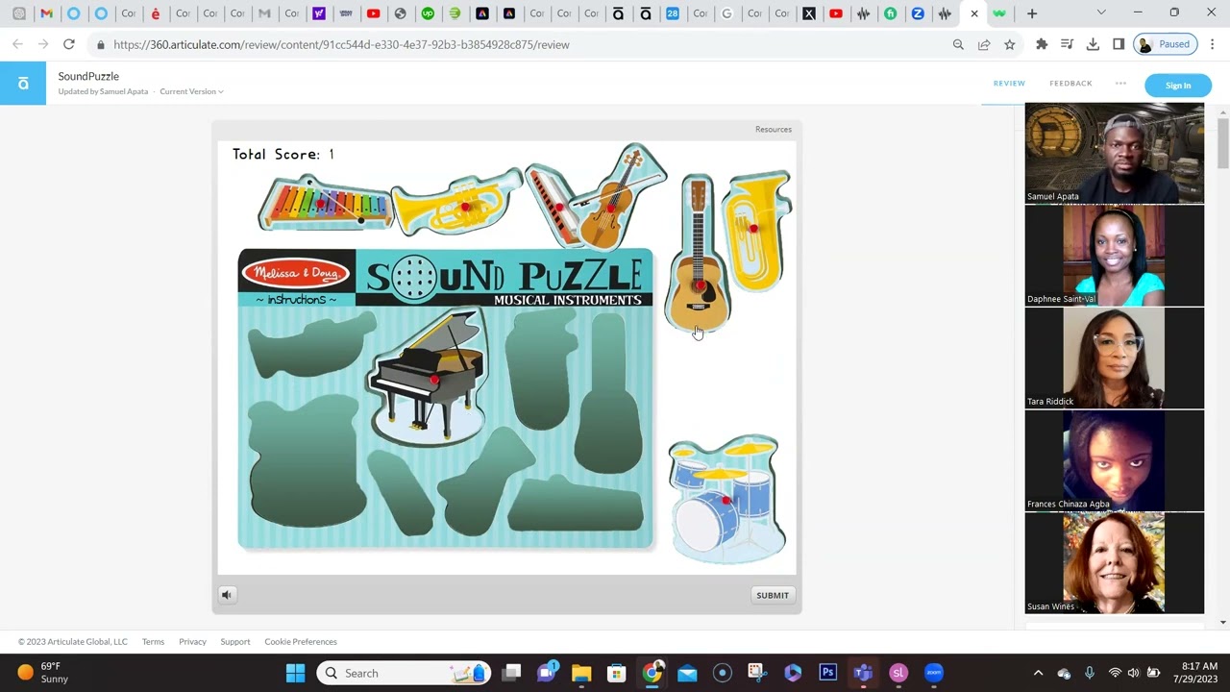The width and height of the screenshot is (1230, 692).
Task: Bookmark this page with star icon
Action: 1009,44
